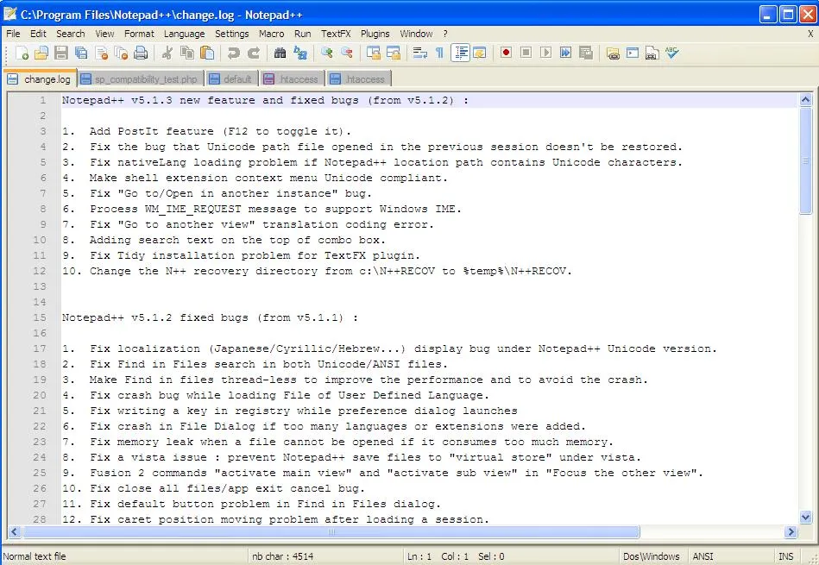
Task: Click the horizontal scrollbar left arrow
Action: pos(14,531)
